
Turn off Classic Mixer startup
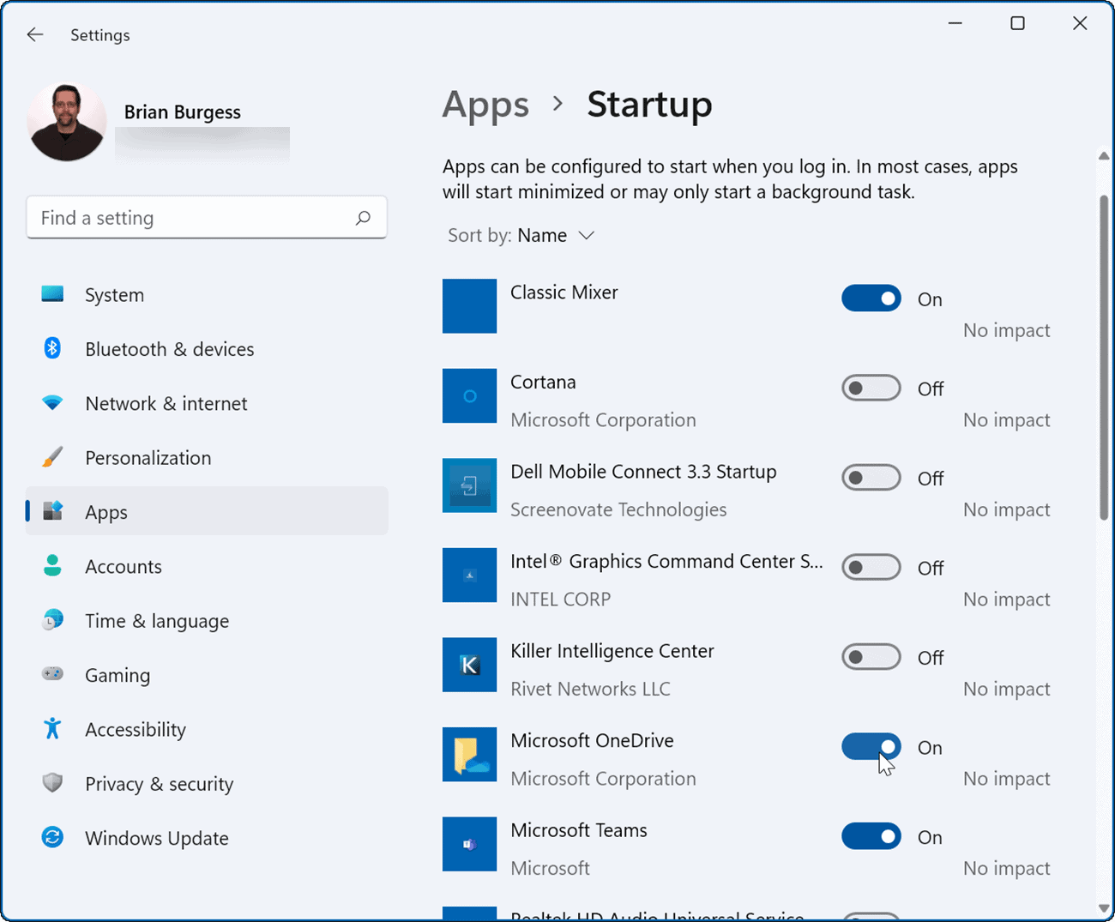coord(871,298)
